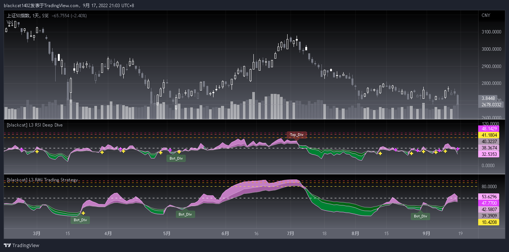This screenshot has height=252, width=509.
Task: Click the 9月 time axis label
Action: coord(426,234)
